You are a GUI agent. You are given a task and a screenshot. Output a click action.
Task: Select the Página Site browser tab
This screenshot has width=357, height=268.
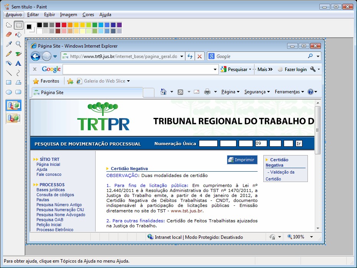(88, 93)
